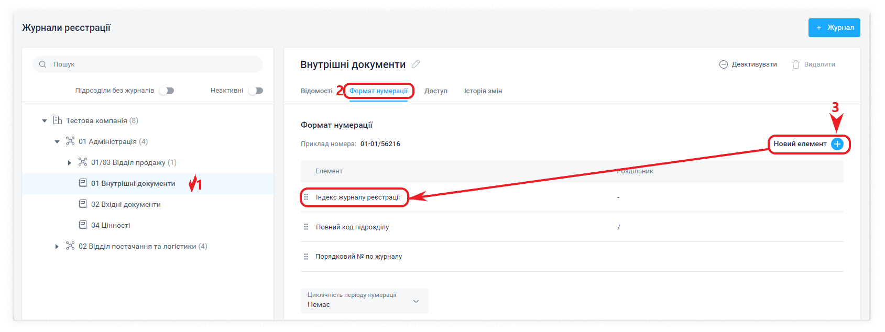Screen dimensions: 885x332
Task: Expand 02 Відділ постачання та логістики node
Action: click(57, 247)
